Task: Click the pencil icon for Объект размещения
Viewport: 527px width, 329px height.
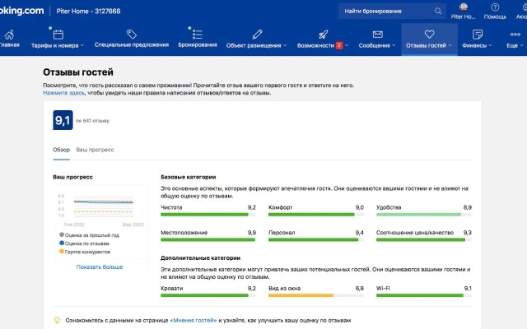Action: pyautogui.click(x=257, y=35)
